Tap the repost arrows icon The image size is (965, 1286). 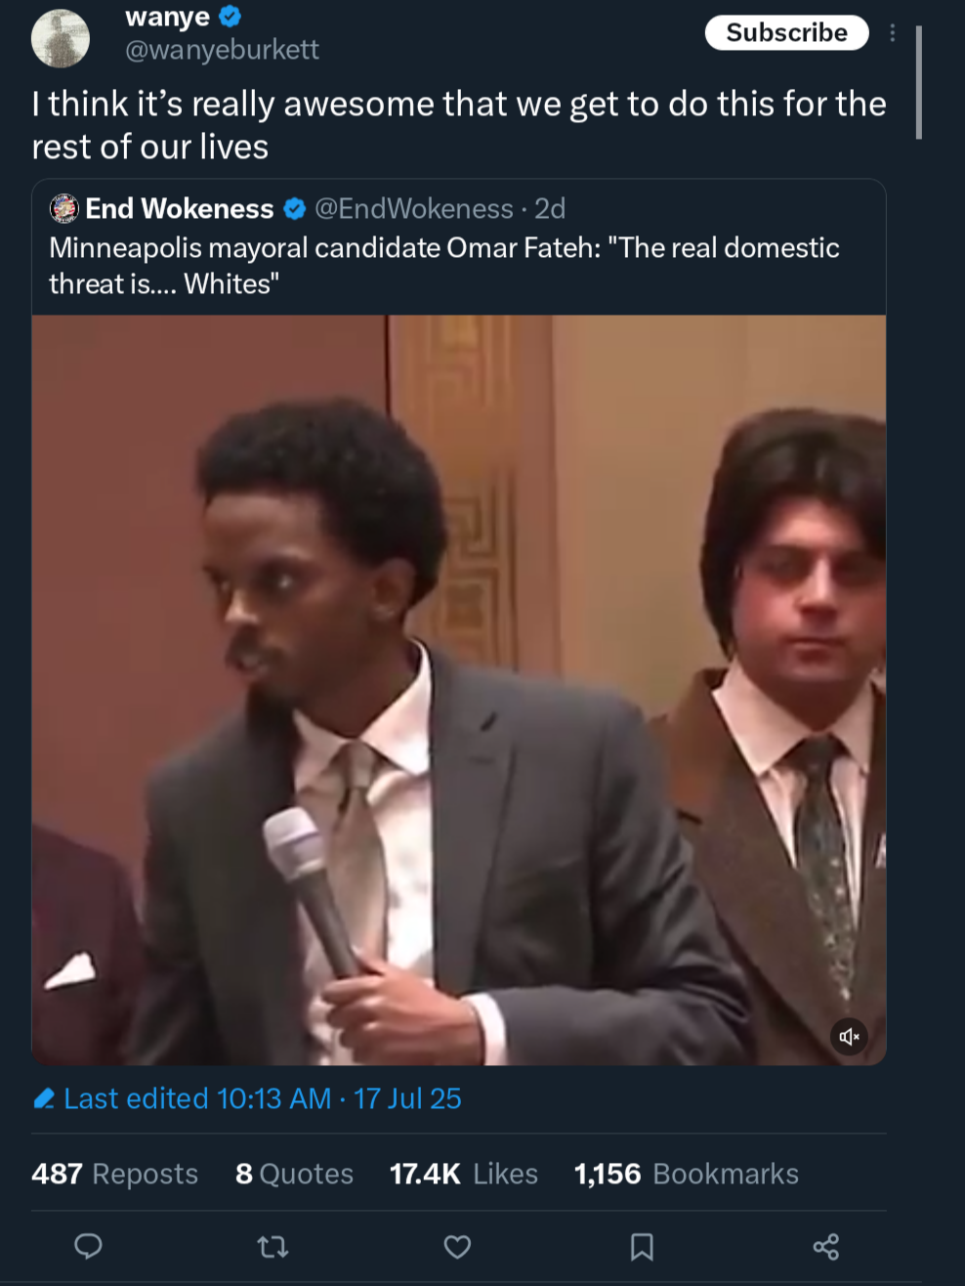(273, 1247)
